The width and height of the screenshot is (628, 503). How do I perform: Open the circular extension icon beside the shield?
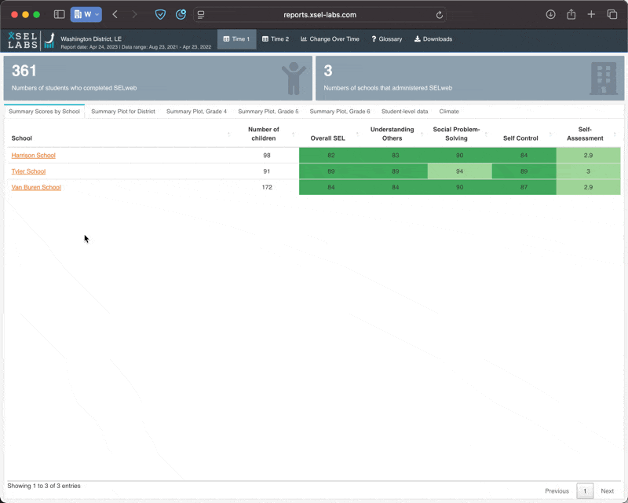click(181, 14)
